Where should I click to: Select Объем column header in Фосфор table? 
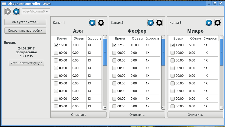[137, 39]
